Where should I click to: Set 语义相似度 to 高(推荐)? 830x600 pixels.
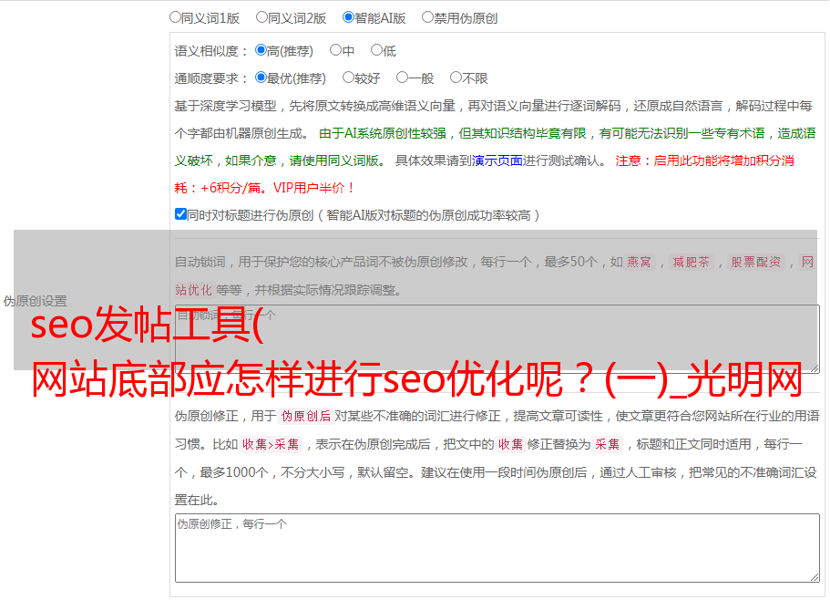click(261, 50)
